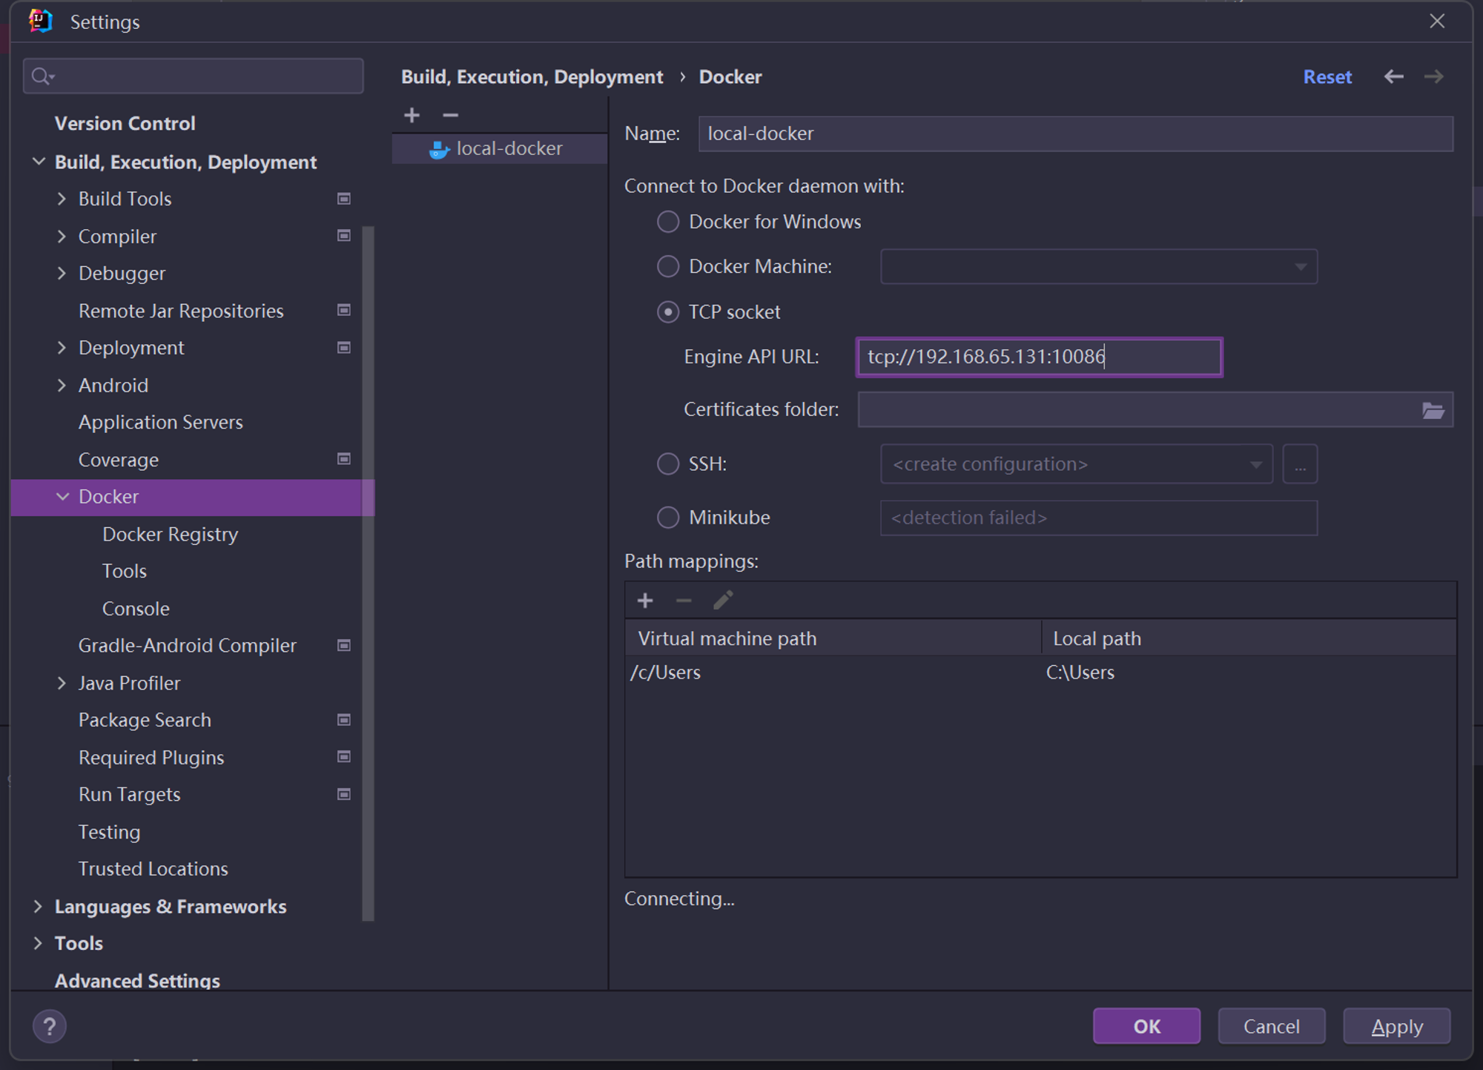Viewport: 1483px width, 1070px height.
Task: Expand the Deployment node
Action: coord(62,348)
